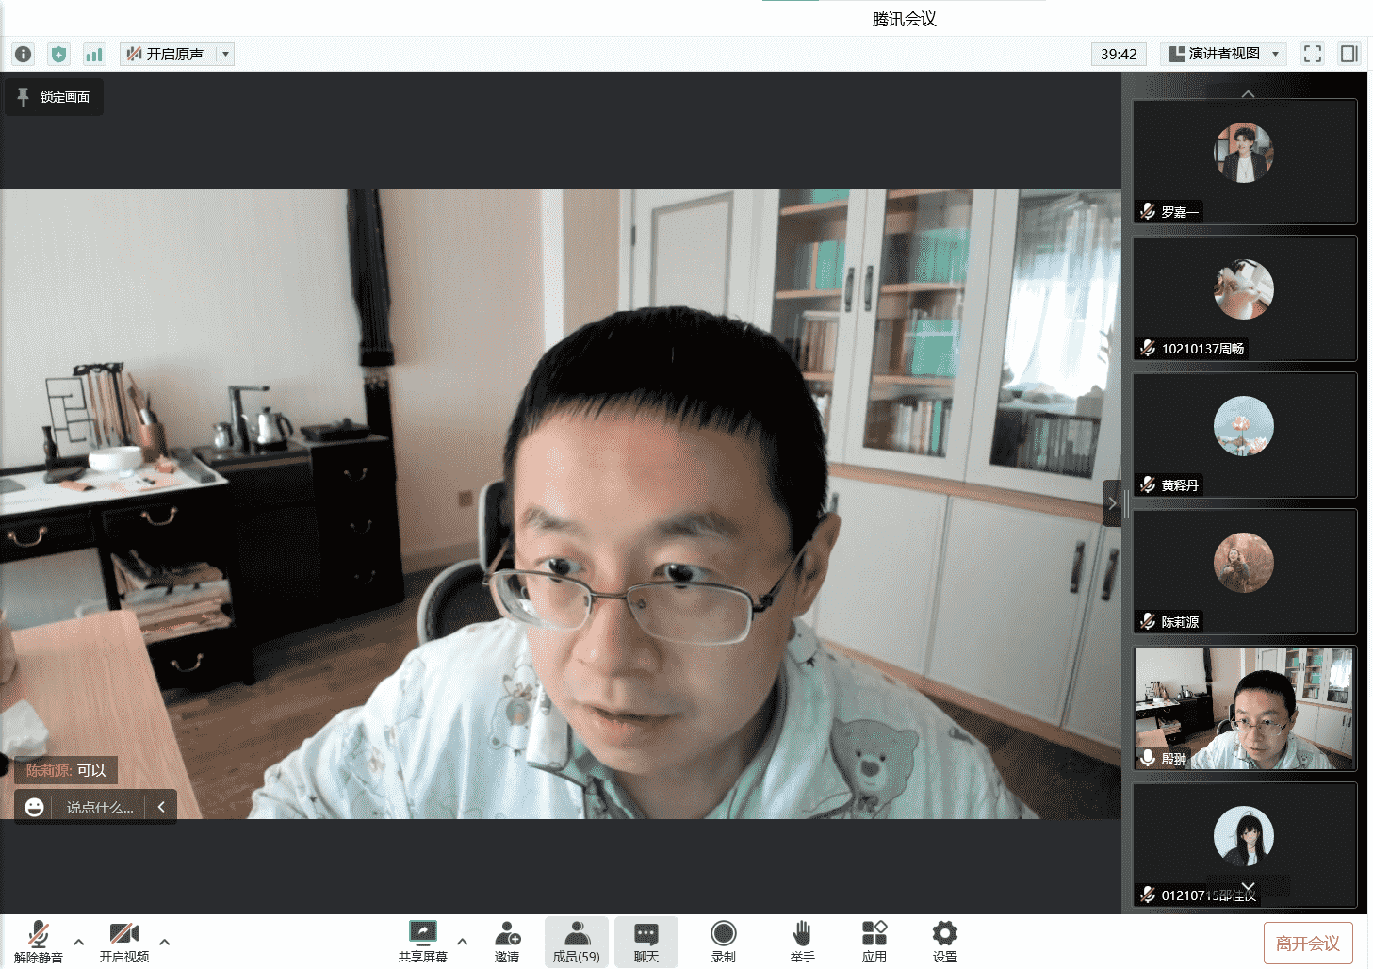Open the 聊天 chat panel
This screenshot has height=969, width=1373.
646,942
